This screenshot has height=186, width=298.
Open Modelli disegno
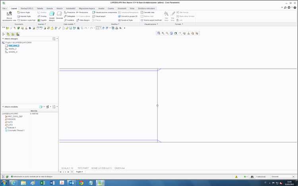(52, 16)
